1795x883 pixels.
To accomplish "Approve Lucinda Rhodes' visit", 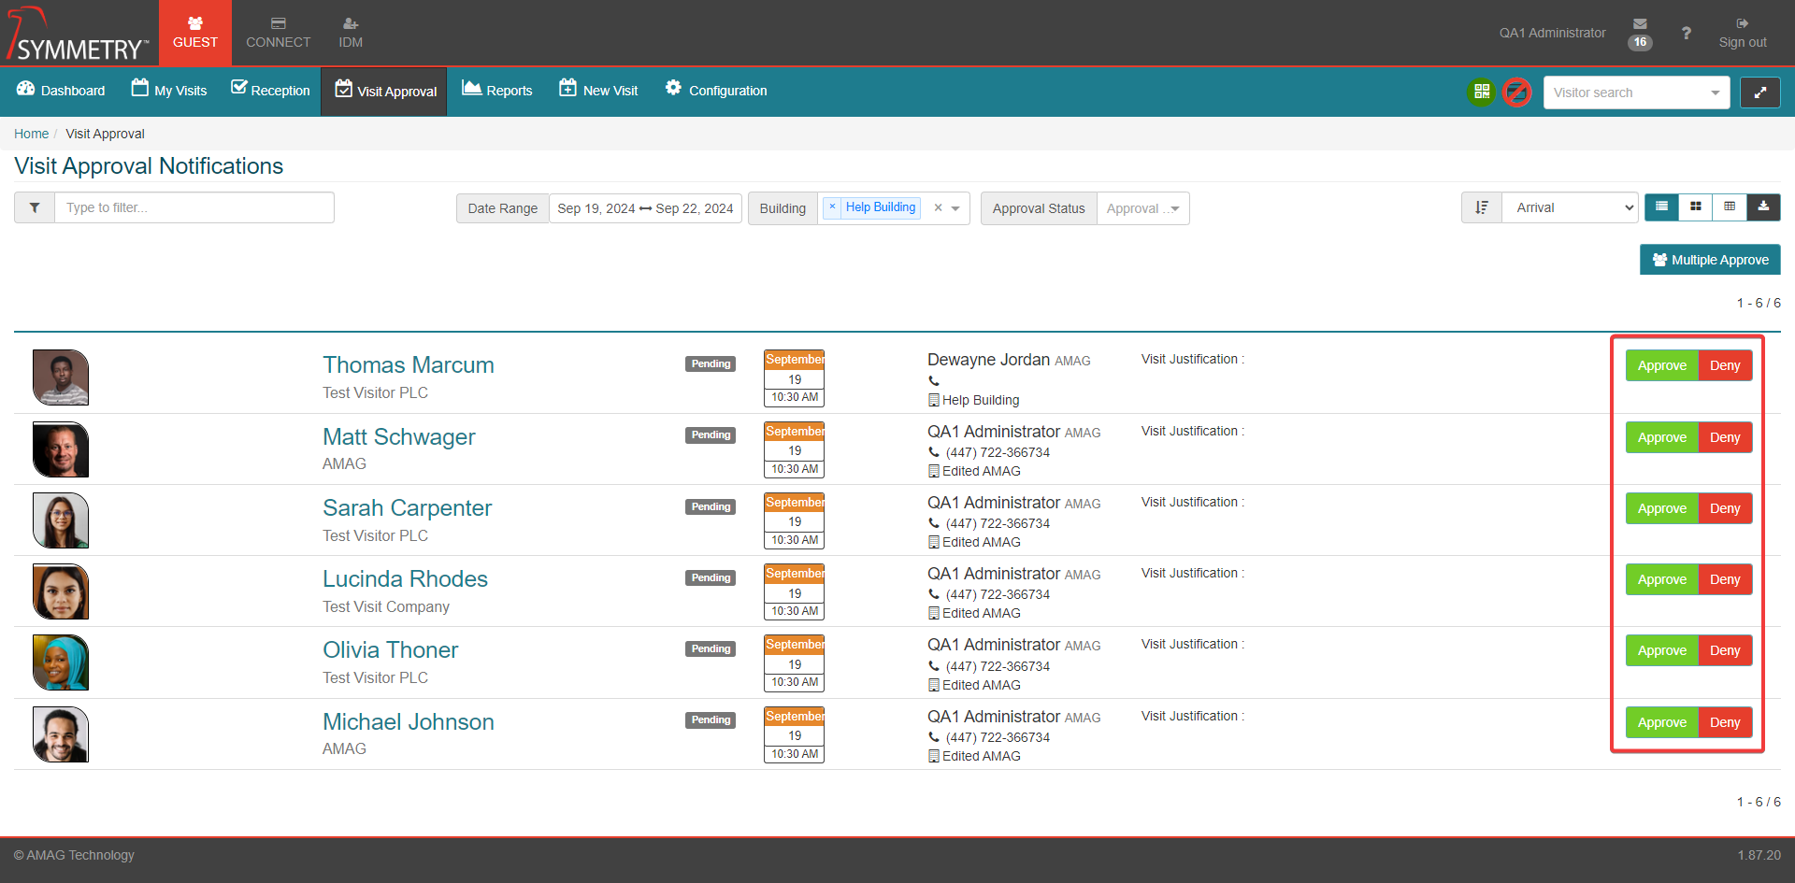I will pyautogui.click(x=1662, y=579).
